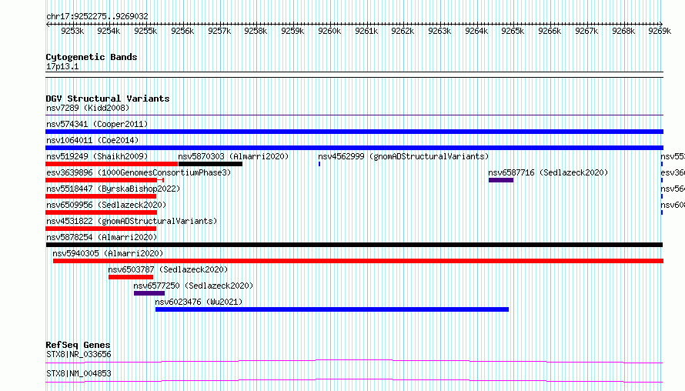Click the nsv519249 (Shaikh2009) label
Image resolution: width=685 pixels, height=391 pixels.
pos(97,156)
